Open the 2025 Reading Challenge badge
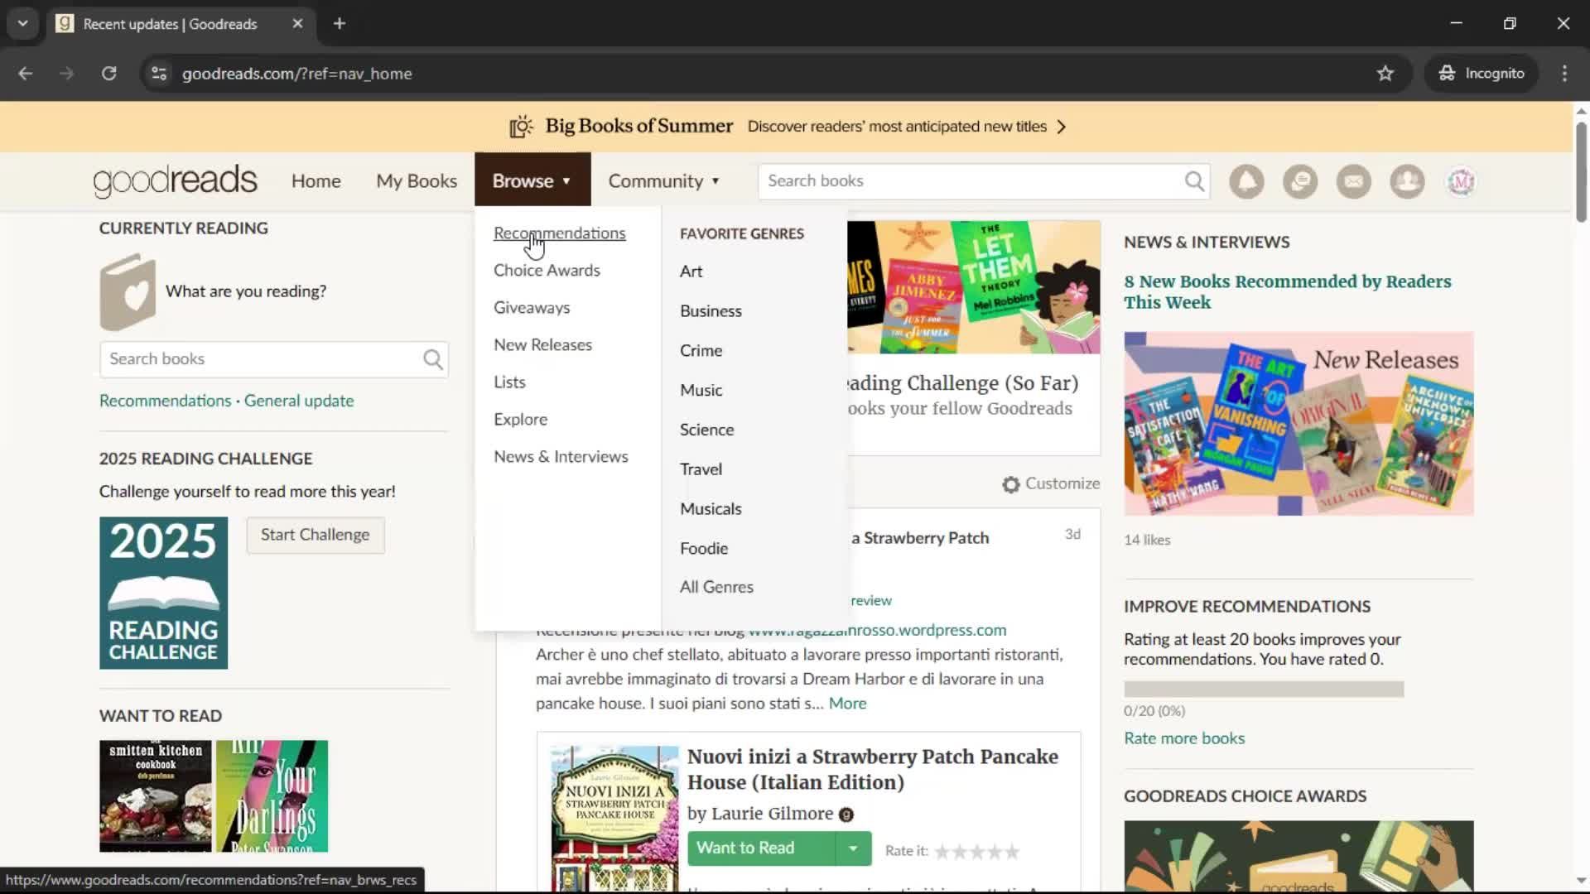 163,594
